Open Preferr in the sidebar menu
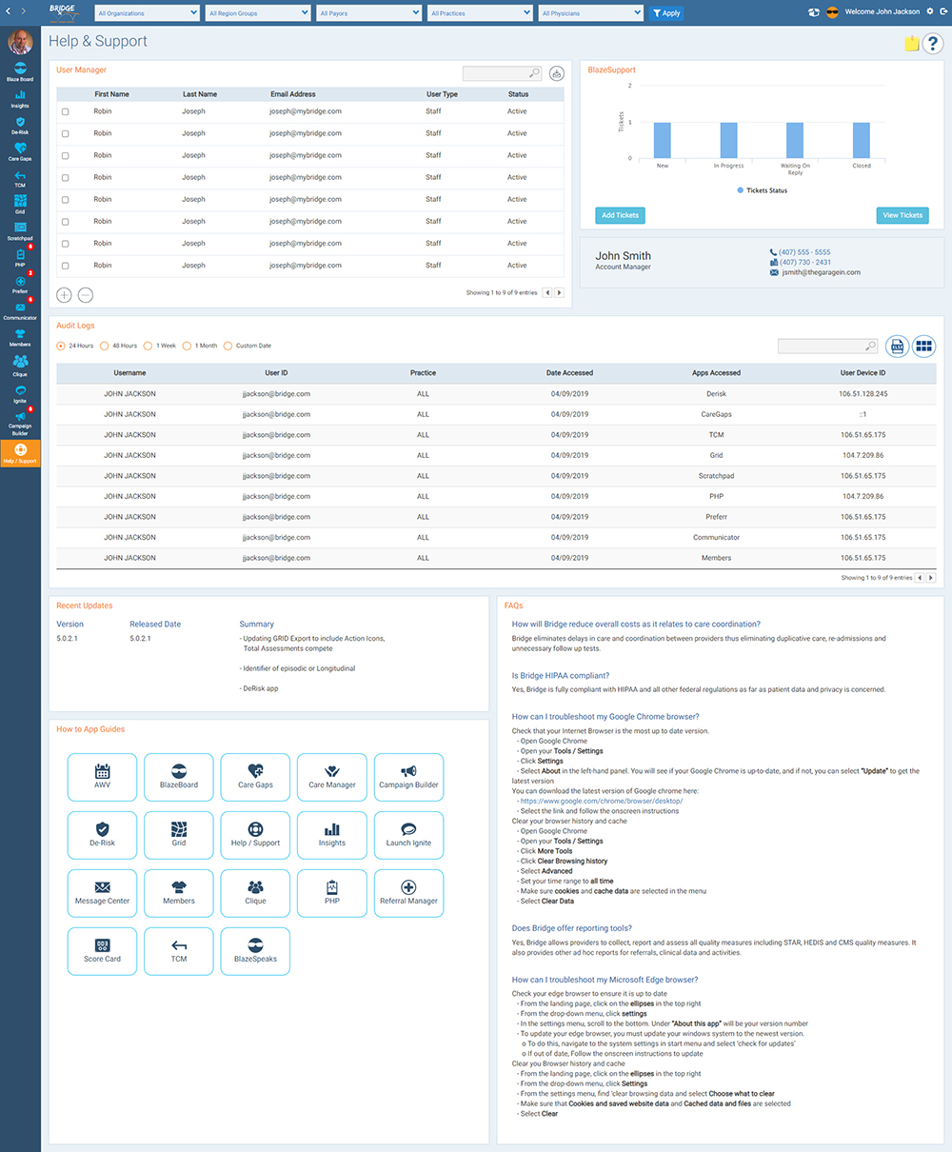The image size is (952, 1152). [x=20, y=284]
